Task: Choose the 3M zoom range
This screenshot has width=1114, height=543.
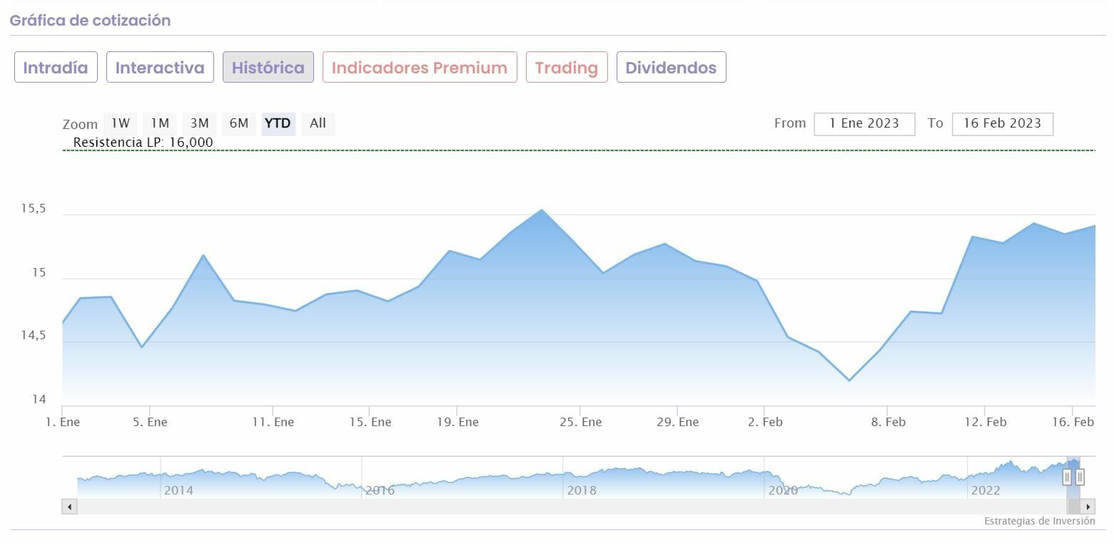Action: tap(199, 123)
